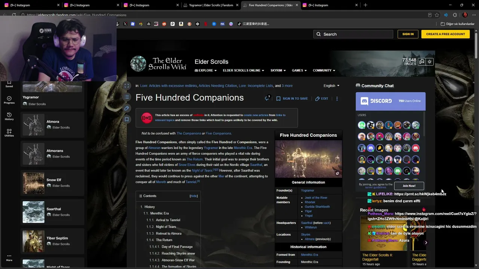Image resolution: width=479 pixels, height=269 pixels.
Task: Open the three-dot article actions menu
Action: pyautogui.click(x=337, y=99)
